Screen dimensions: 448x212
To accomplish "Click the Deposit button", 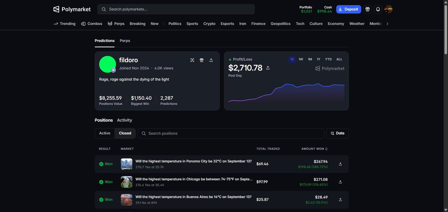I will click(349, 9).
